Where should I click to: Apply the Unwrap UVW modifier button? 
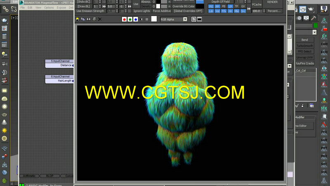coord(304,57)
